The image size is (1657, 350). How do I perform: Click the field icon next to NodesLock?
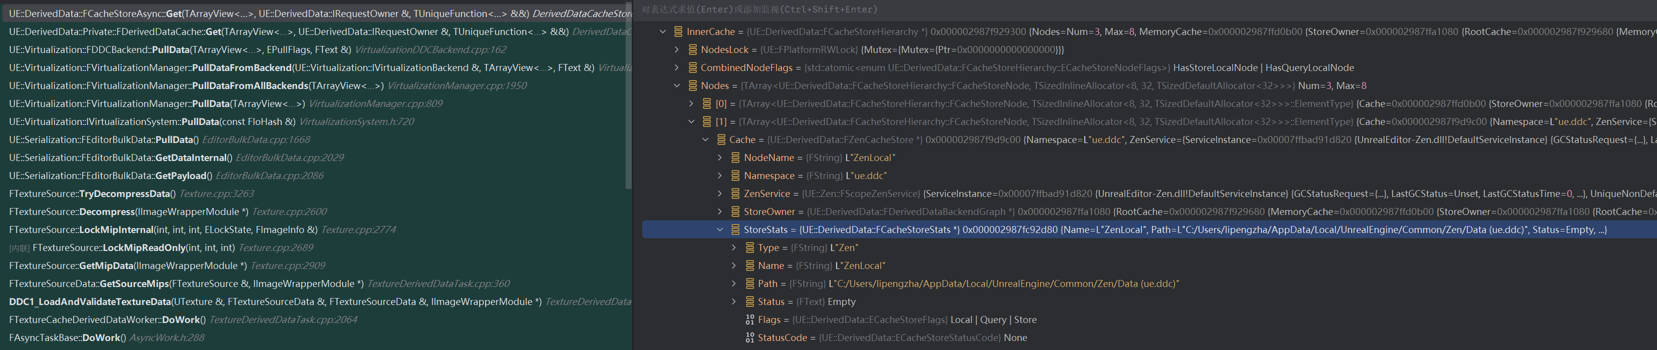(x=692, y=49)
